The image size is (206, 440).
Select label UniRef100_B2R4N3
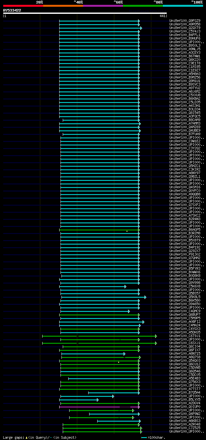pyautogui.click(x=185, y=219)
